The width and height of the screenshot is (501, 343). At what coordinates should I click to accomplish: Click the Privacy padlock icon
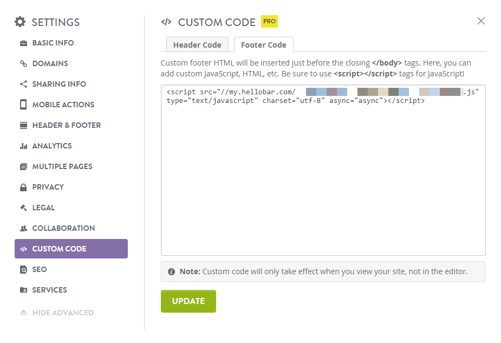pyautogui.click(x=23, y=187)
